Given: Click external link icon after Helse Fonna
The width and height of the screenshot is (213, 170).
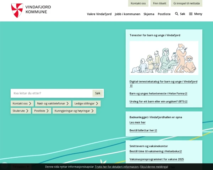Looking at the screenshot, I should coord(186,93).
